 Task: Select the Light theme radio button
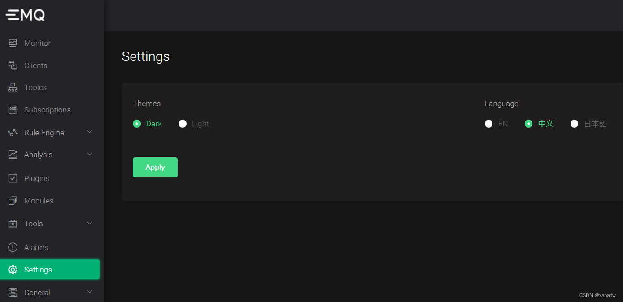click(183, 124)
